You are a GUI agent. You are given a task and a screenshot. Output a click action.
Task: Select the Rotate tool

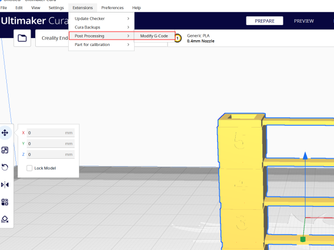coord(5,167)
